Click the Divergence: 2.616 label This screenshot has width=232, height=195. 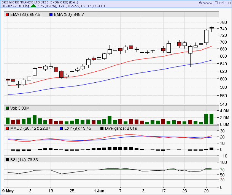121,128
